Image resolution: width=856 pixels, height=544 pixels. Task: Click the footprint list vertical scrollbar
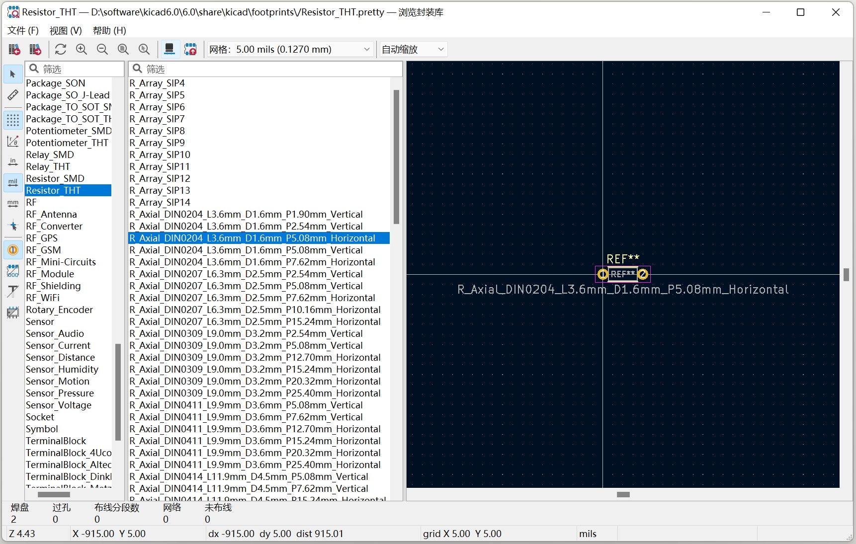[396, 156]
